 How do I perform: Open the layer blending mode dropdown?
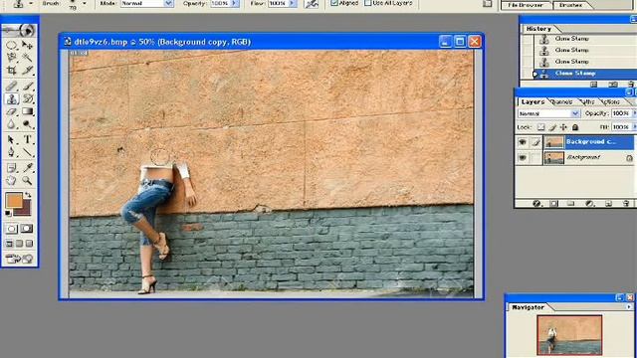click(x=548, y=113)
